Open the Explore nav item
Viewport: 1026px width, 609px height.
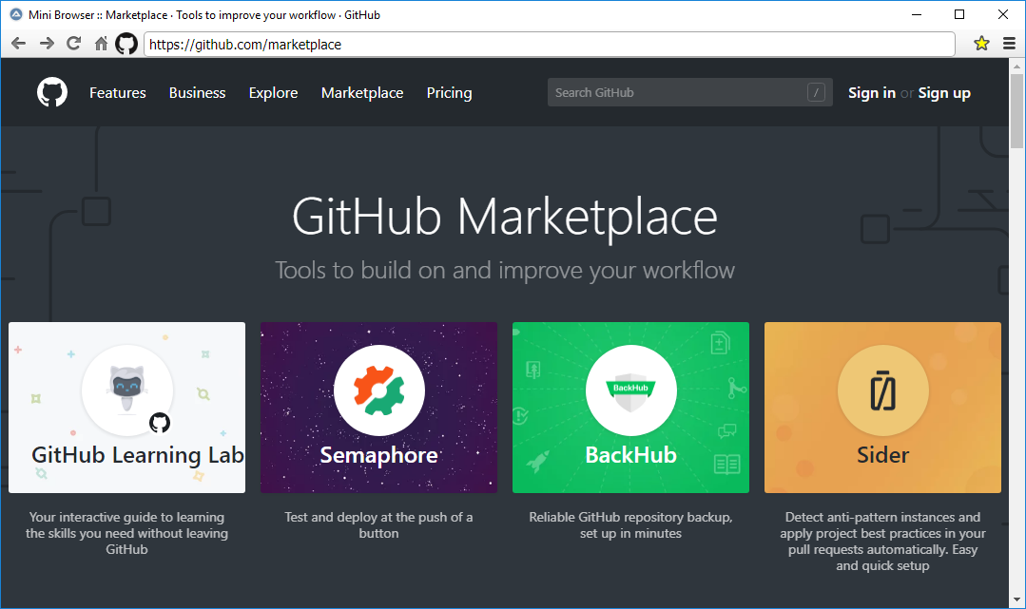tap(273, 93)
